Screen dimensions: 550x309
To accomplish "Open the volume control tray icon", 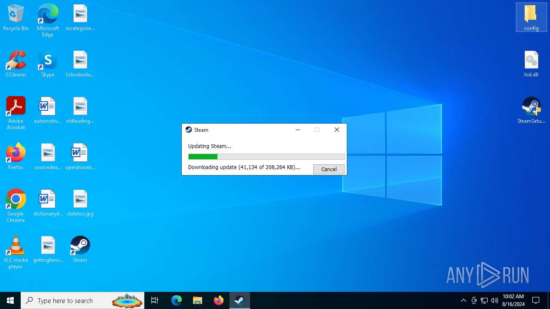I will click(x=495, y=300).
